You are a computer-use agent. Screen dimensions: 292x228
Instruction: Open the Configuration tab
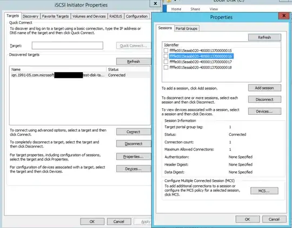[137, 16]
